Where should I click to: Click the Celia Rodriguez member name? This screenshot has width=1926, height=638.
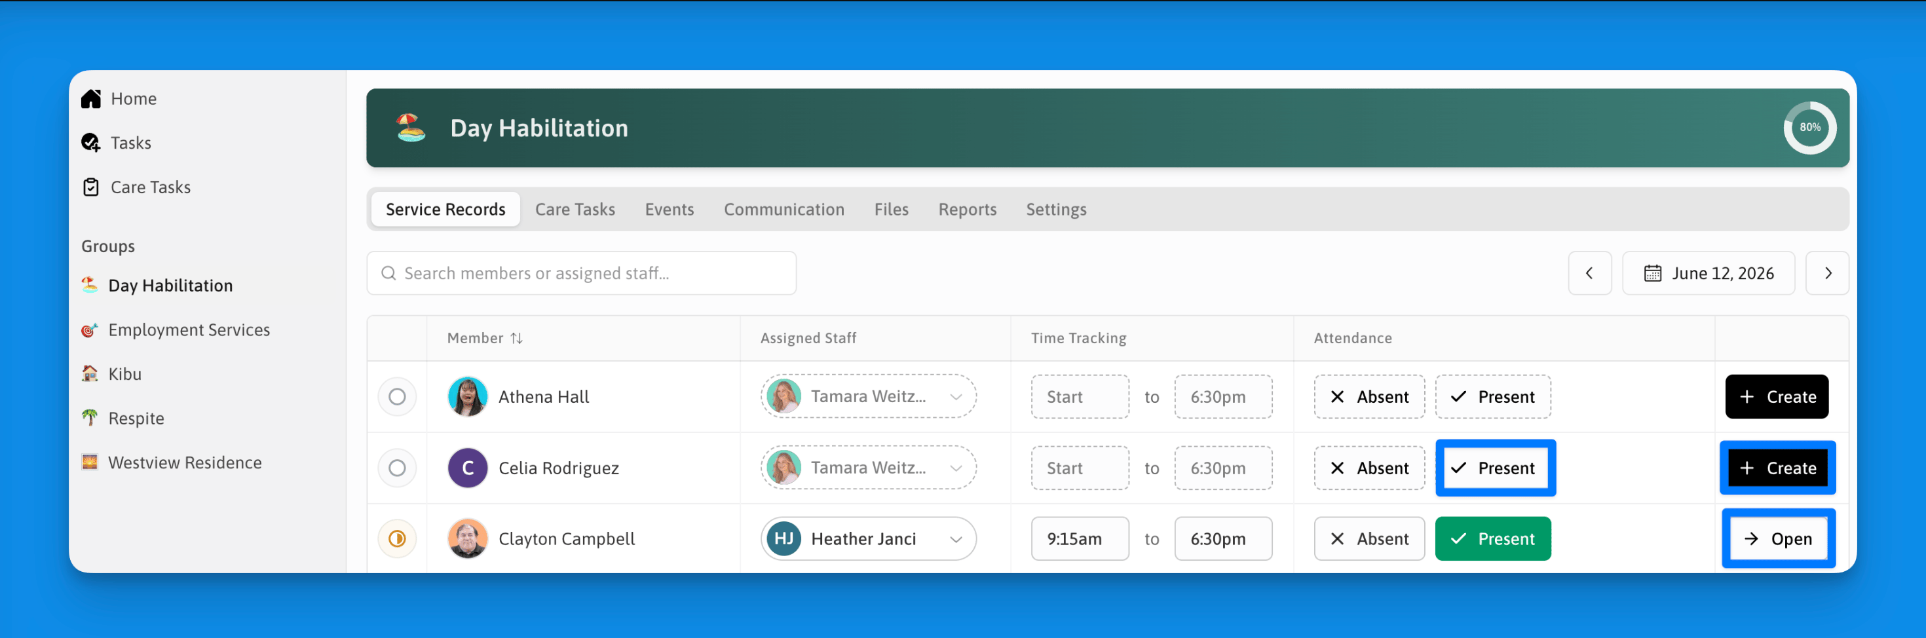tap(559, 468)
